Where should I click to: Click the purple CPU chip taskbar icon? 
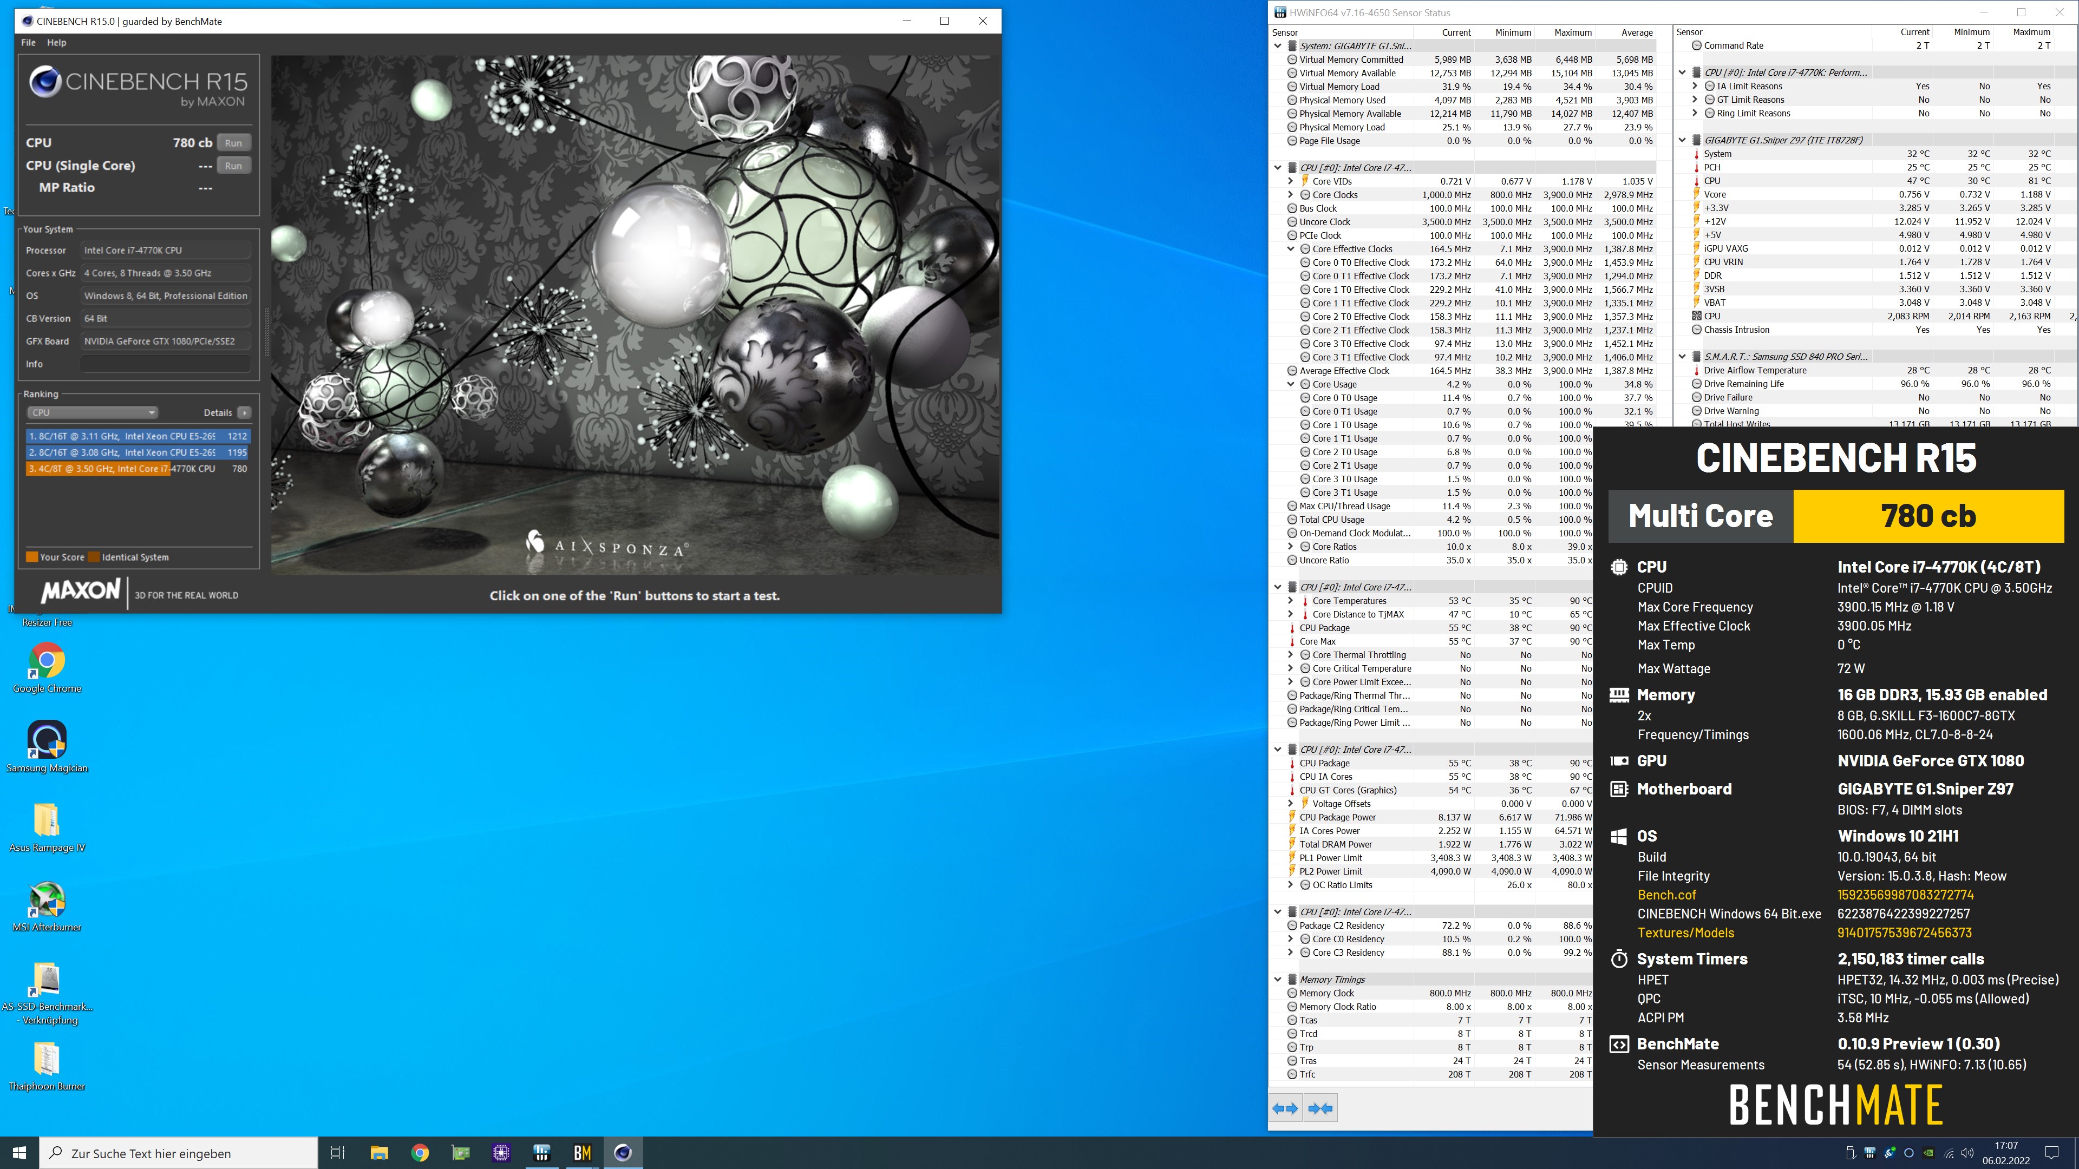pos(501,1153)
